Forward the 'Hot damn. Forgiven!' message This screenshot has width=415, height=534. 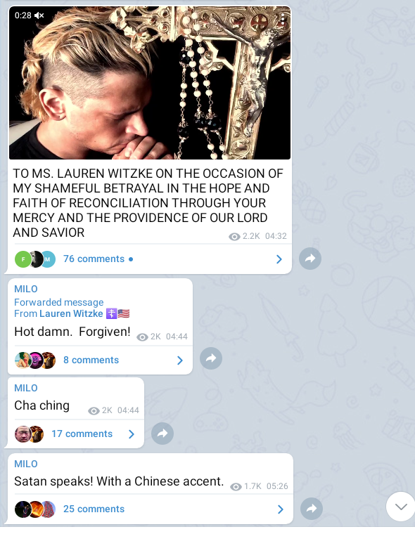pyautogui.click(x=211, y=358)
